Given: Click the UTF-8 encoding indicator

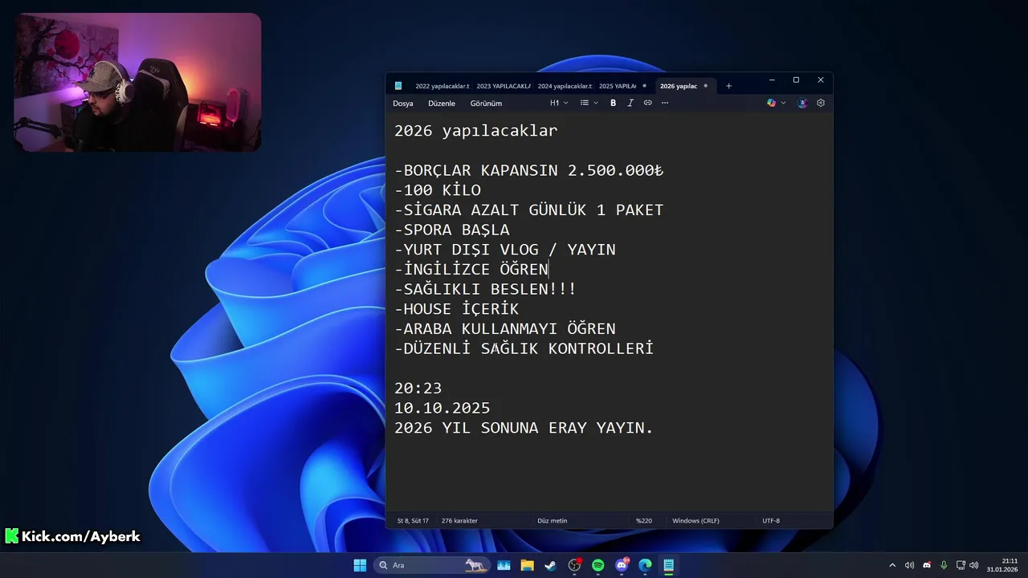Looking at the screenshot, I should pyautogui.click(x=771, y=521).
